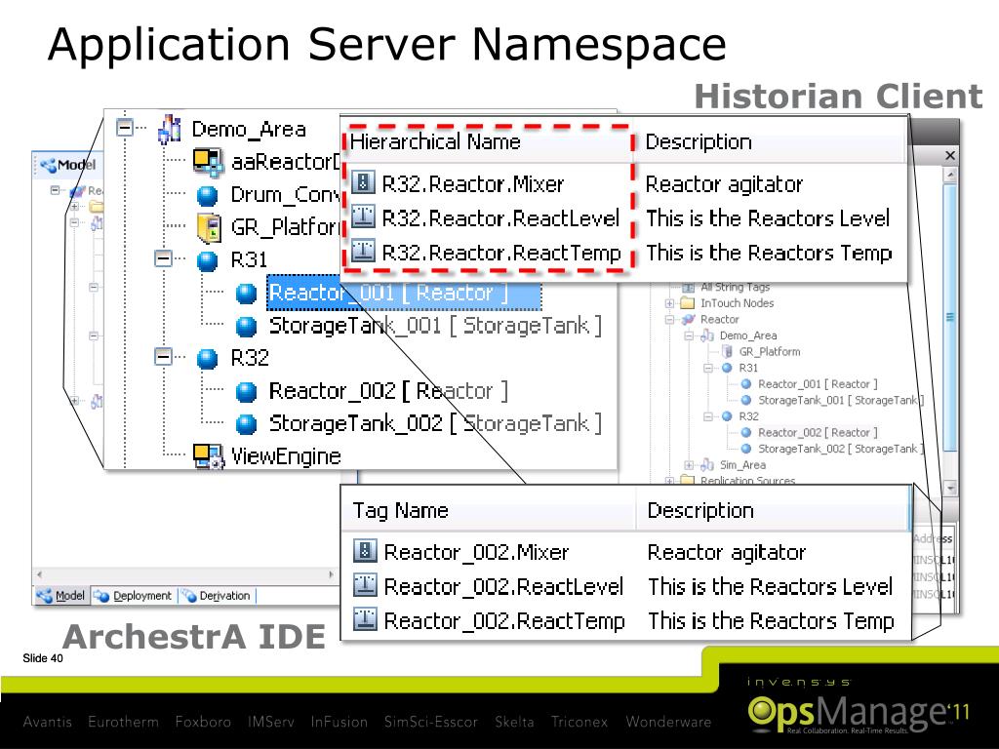Viewport: 999px width, 749px height.
Task: Click the Reactor_002.Mixer tag icon
Action: (x=365, y=551)
